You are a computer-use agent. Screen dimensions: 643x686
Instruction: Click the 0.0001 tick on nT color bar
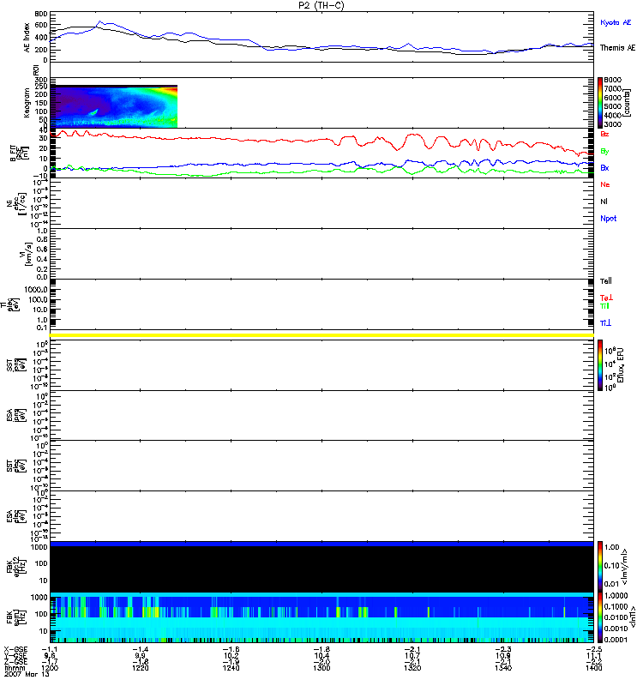click(x=616, y=640)
